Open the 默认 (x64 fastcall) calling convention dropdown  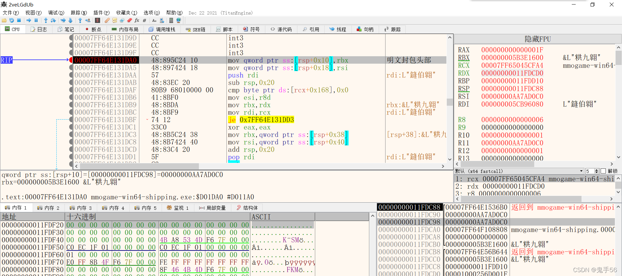click(519, 171)
